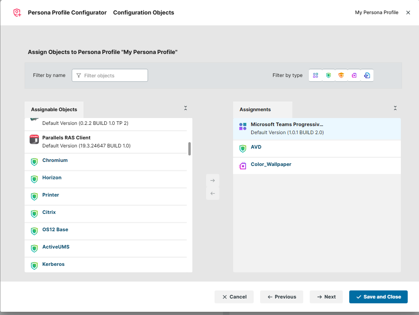Select the AVD assignment
This screenshot has height=315, width=419.
(317, 149)
